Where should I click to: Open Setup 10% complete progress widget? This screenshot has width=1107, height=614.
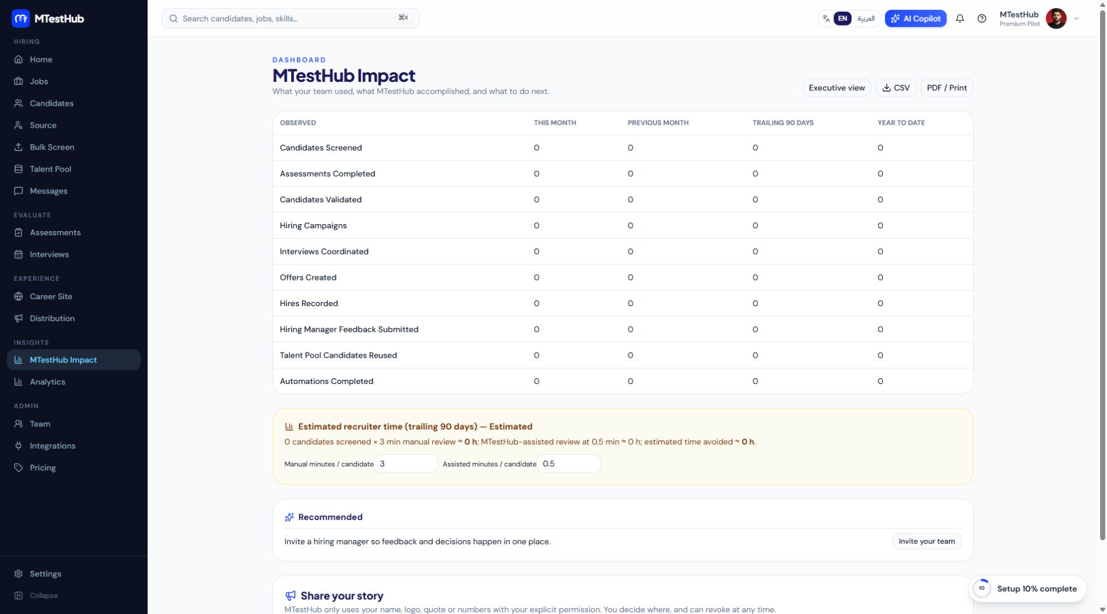click(x=1027, y=588)
